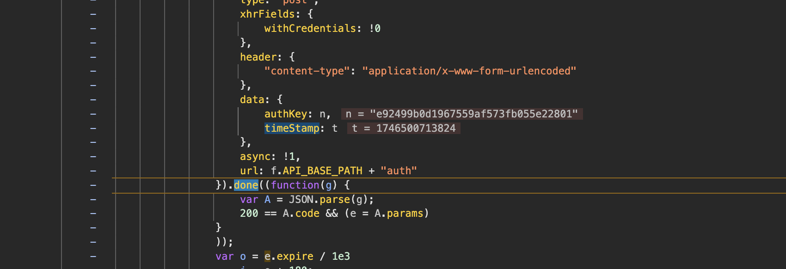Click the xhrFields property name

[x=267, y=14]
